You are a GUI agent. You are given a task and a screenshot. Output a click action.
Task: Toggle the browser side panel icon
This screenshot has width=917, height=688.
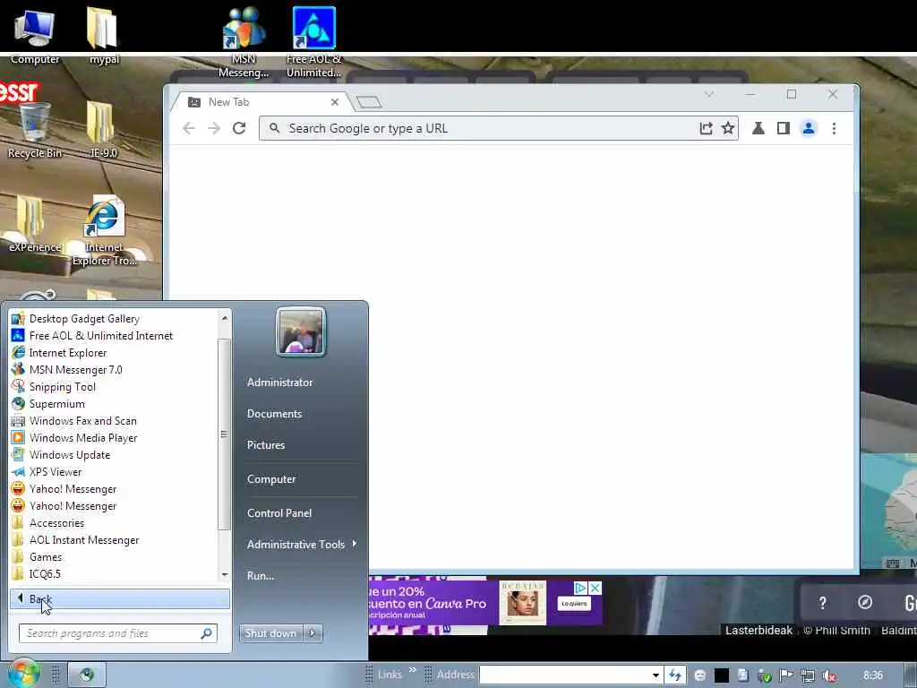pyautogui.click(x=783, y=128)
